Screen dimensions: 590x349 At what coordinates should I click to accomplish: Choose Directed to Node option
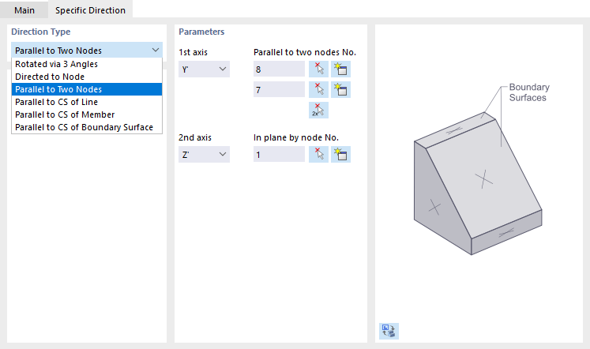pyautogui.click(x=50, y=77)
